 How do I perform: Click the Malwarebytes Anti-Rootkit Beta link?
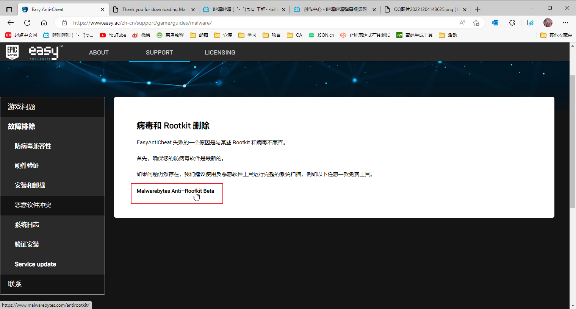(175, 191)
